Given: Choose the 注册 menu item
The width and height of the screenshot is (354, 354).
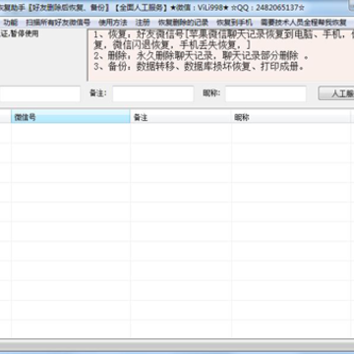Looking at the screenshot, I should (143, 23).
